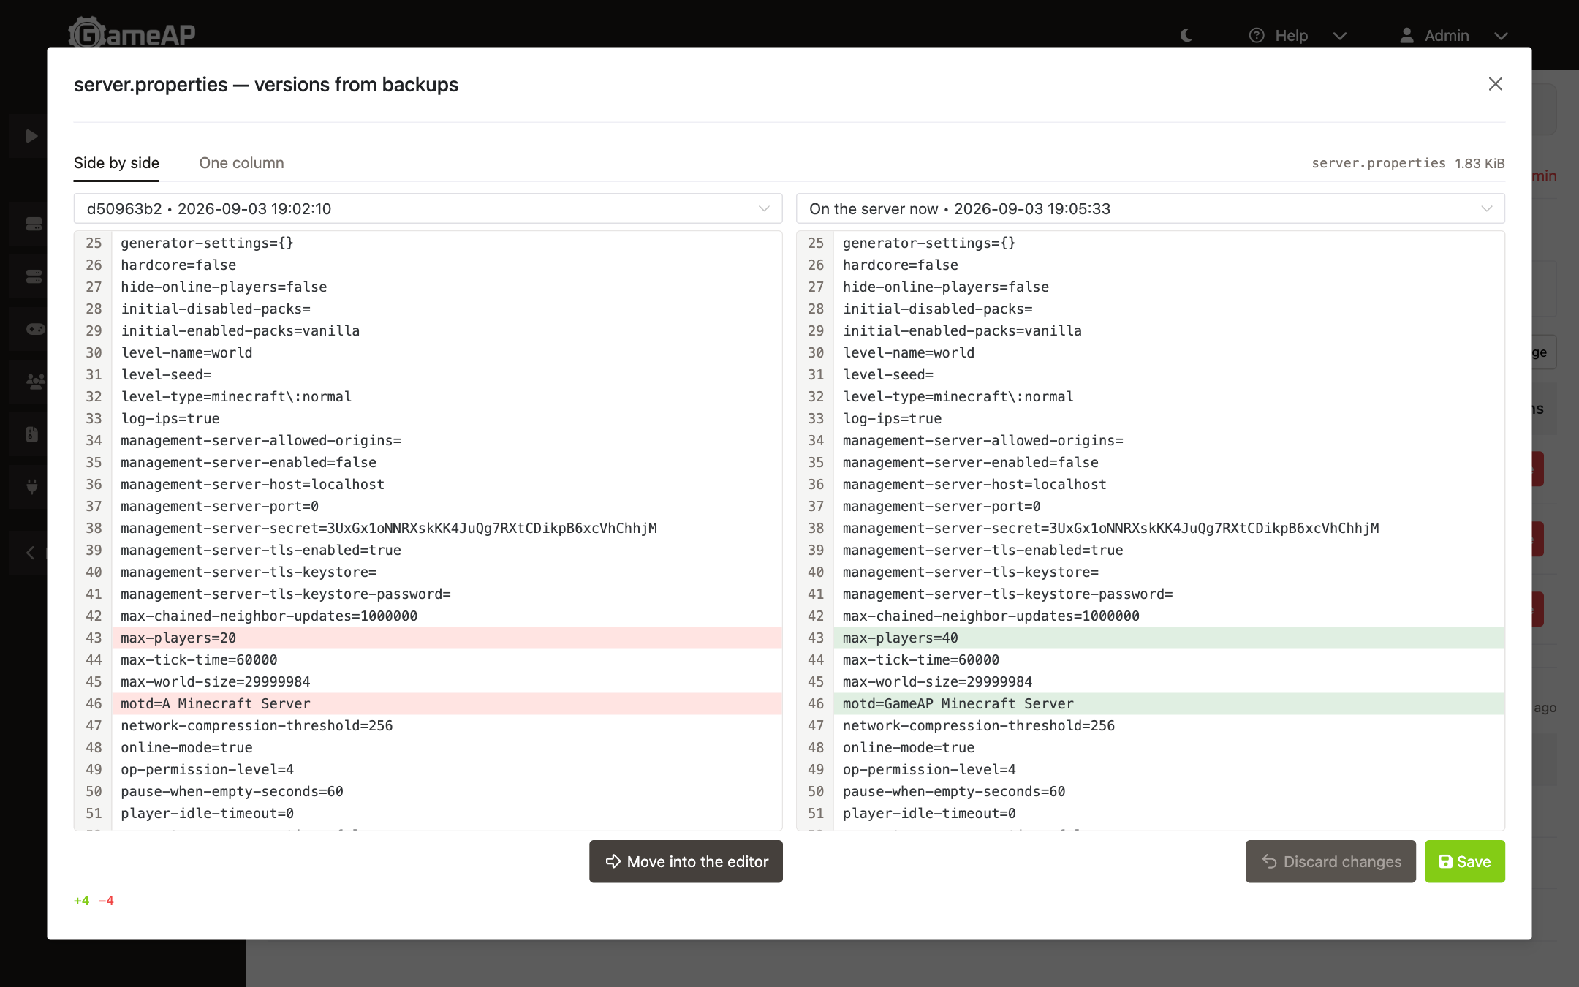Click the play icon in sidebar

31,136
